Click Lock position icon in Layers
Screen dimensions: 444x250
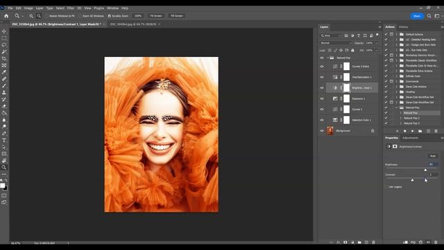click(x=341, y=50)
